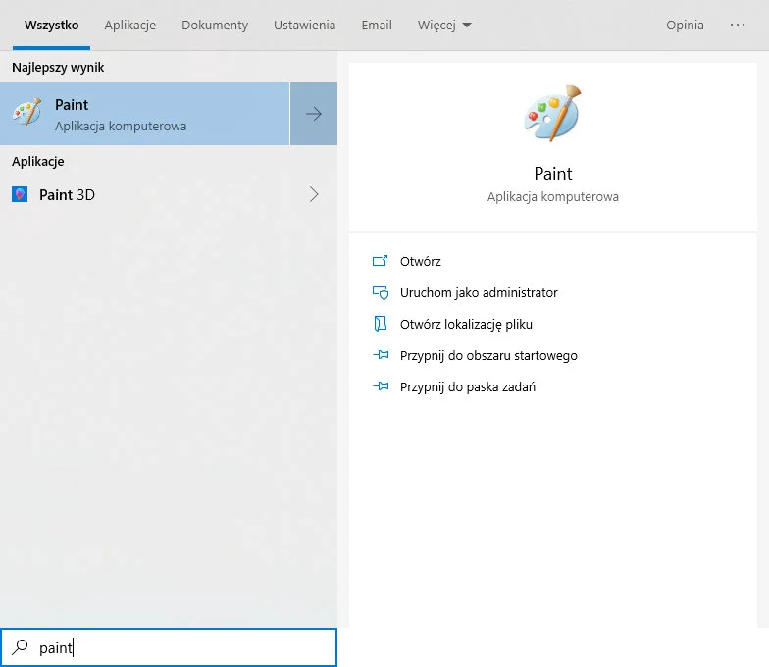This screenshot has width=769, height=667.
Task: Open the three-dot options menu
Action: [738, 26]
